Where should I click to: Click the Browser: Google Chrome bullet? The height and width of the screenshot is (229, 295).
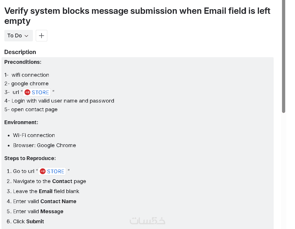pyautogui.click(x=44, y=145)
